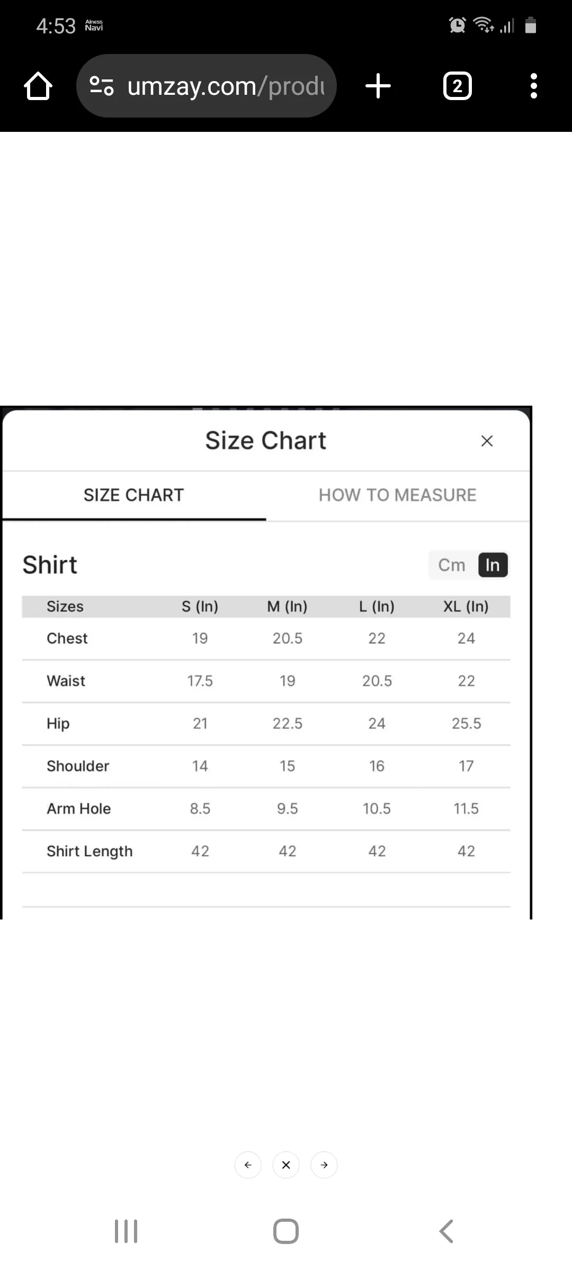Tap the XL (In) column header
572x1271 pixels.
coord(466,606)
